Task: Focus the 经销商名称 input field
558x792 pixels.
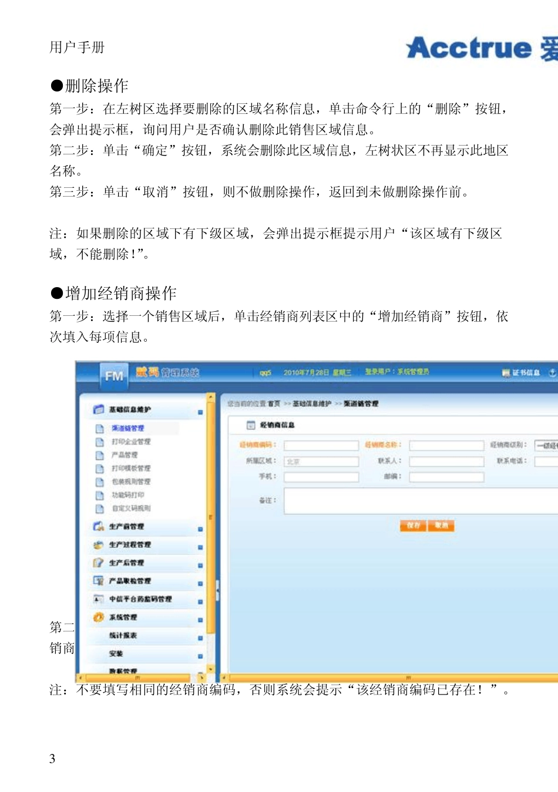Action: 446,446
